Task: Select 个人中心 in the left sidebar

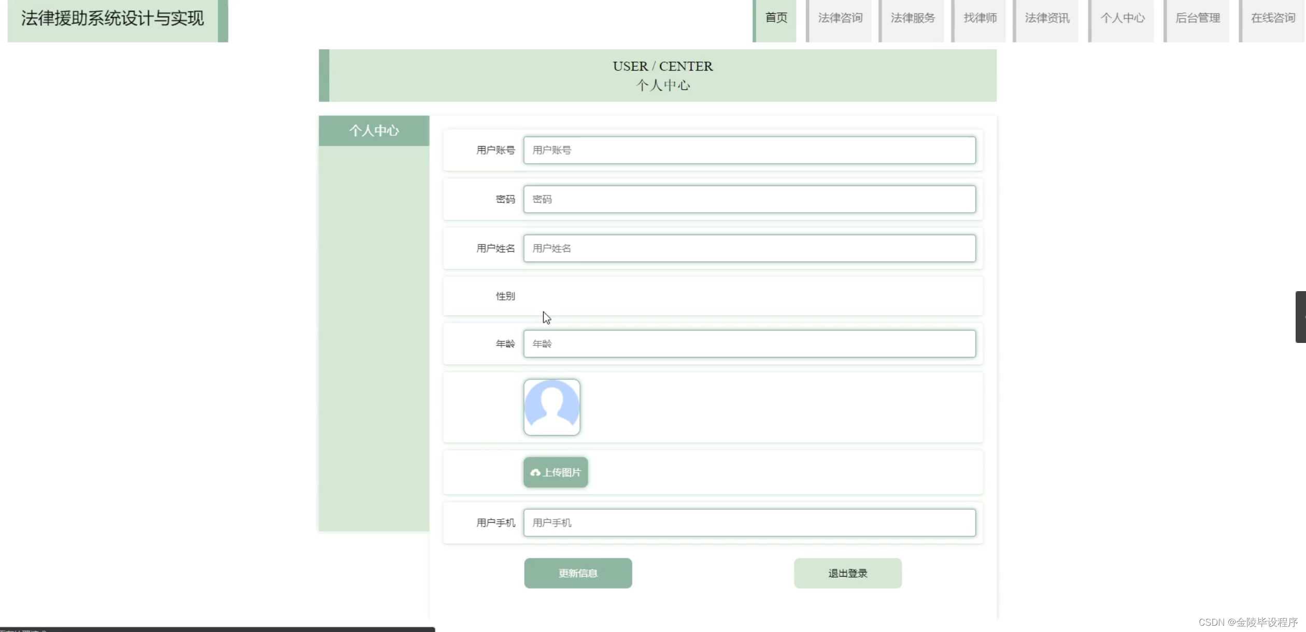Action: (374, 131)
